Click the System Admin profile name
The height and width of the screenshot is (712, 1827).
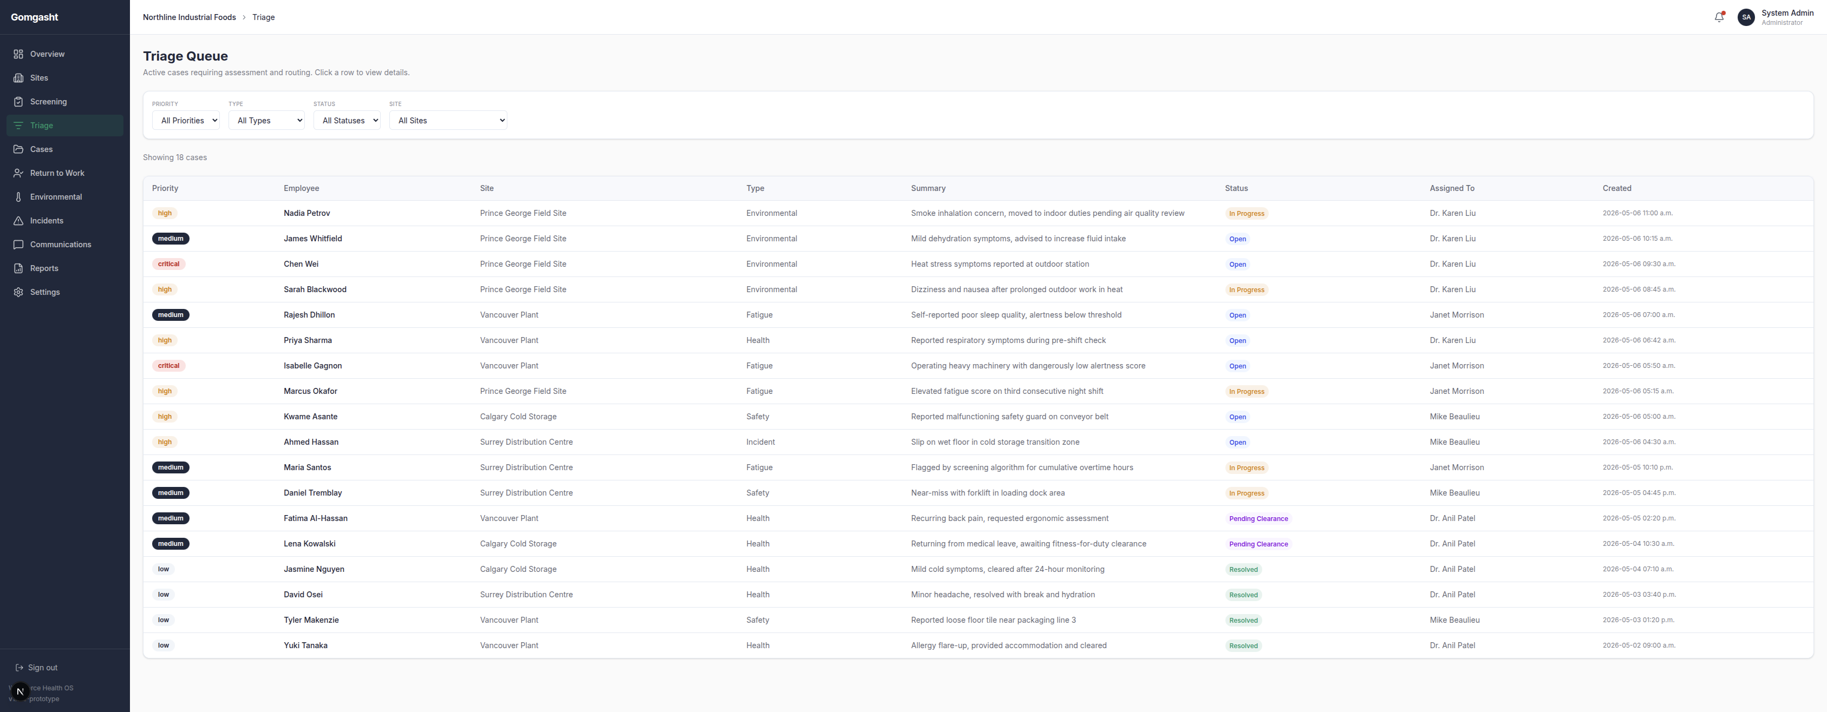[x=1787, y=13]
